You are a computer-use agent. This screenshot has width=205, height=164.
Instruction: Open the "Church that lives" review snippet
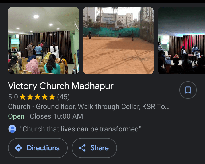[81, 129]
